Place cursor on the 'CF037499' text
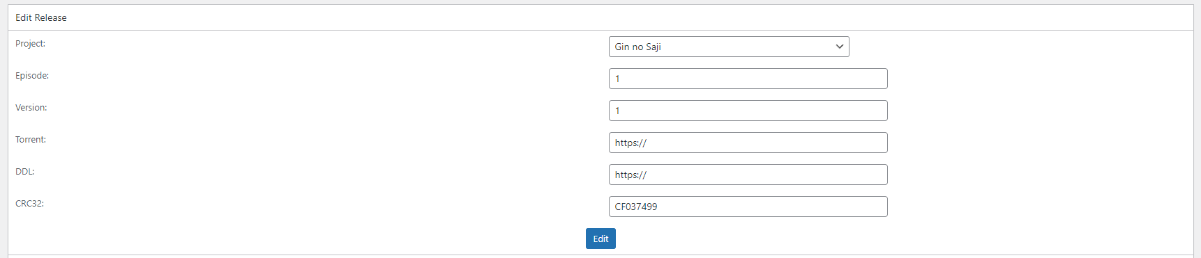The width and height of the screenshot is (1201, 258). 636,207
